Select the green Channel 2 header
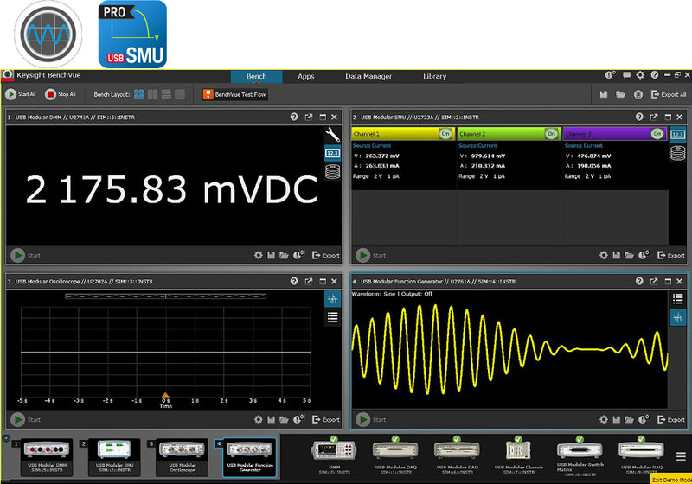The image size is (692, 484). [x=509, y=134]
